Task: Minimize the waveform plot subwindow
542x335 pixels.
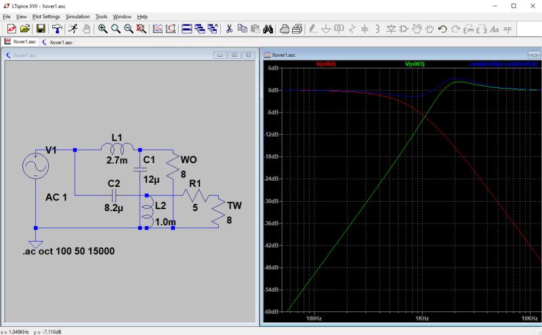Action: coord(534,55)
